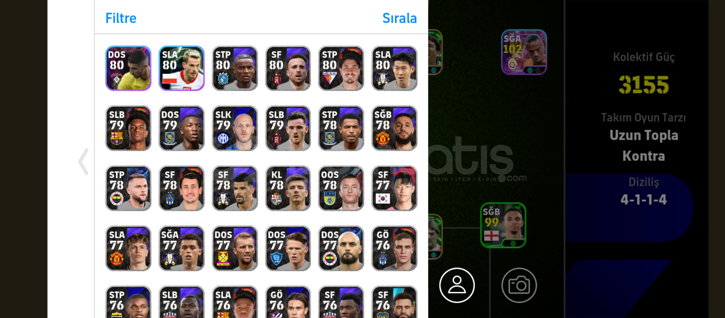
Task: Select SLA 80 player with Poland flag
Action: 182,68
